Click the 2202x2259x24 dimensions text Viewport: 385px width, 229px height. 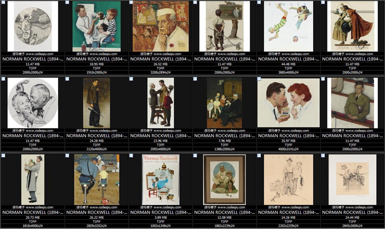288,226
